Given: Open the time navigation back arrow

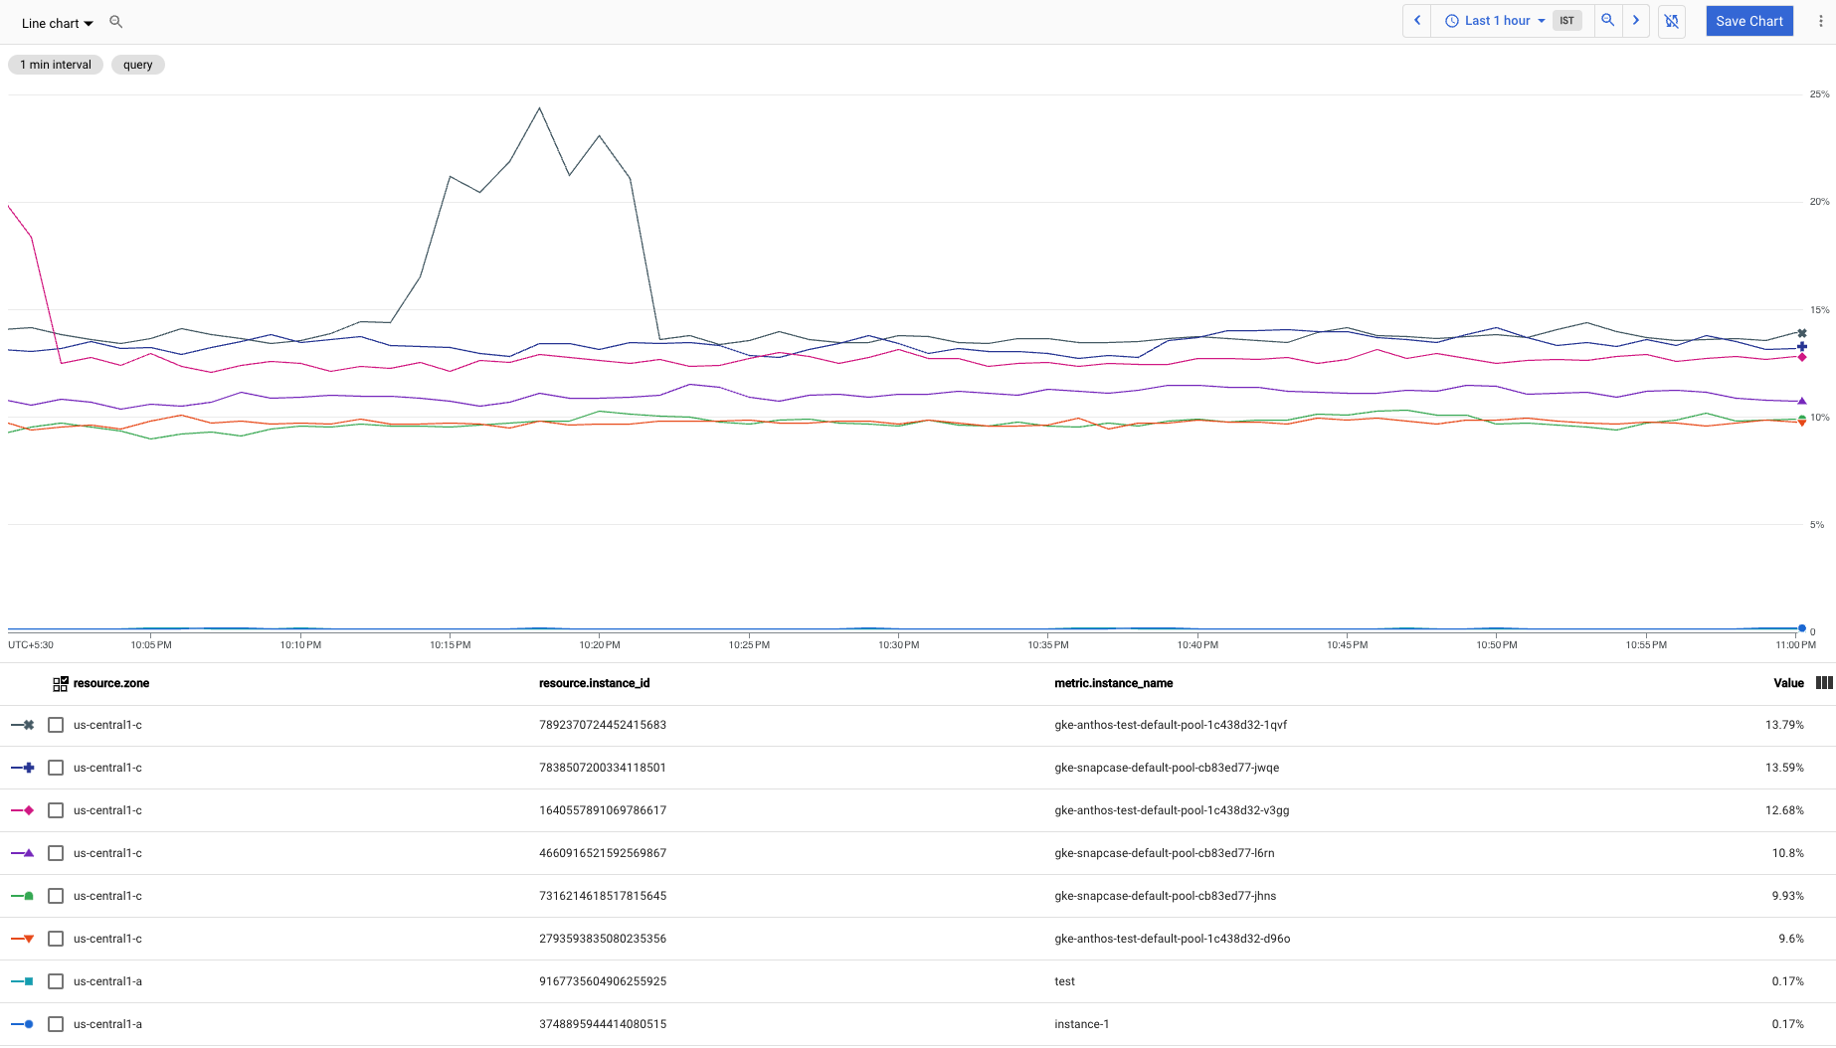Looking at the screenshot, I should [x=1416, y=20].
